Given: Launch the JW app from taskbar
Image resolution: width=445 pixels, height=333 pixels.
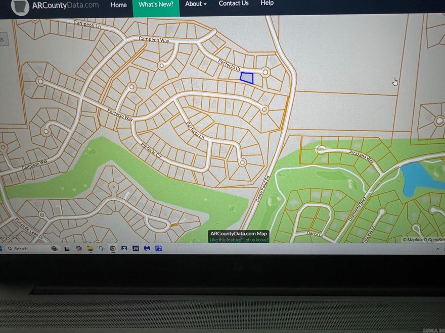Looking at the screenshot, I should coord(136,248).
